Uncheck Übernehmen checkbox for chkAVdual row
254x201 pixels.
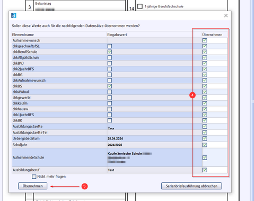tap(205, 92)
